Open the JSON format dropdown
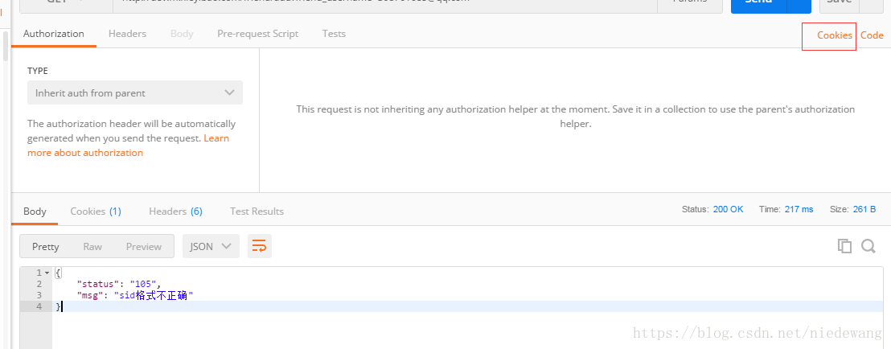This screenshot has height=349, width=891. coord(211,246)
